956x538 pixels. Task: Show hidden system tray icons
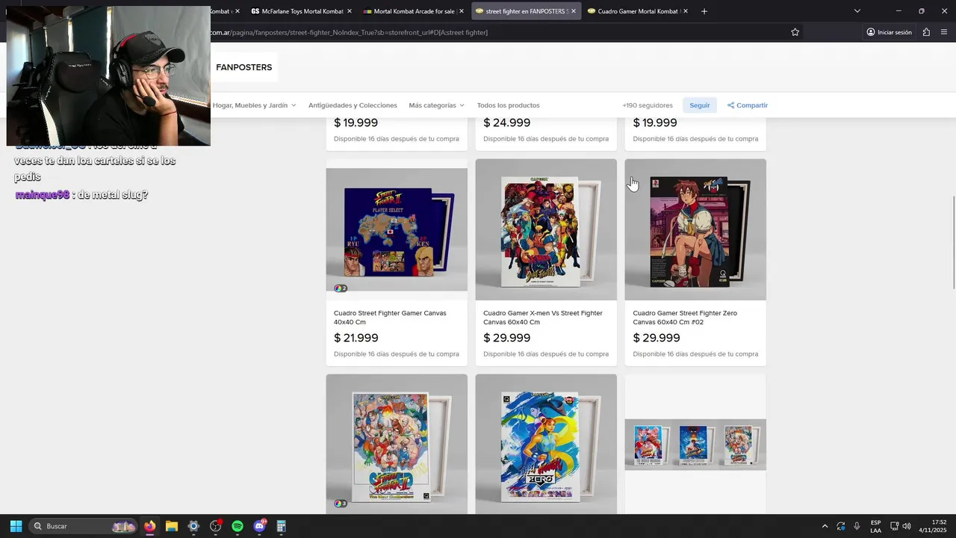tap(825, 526)
